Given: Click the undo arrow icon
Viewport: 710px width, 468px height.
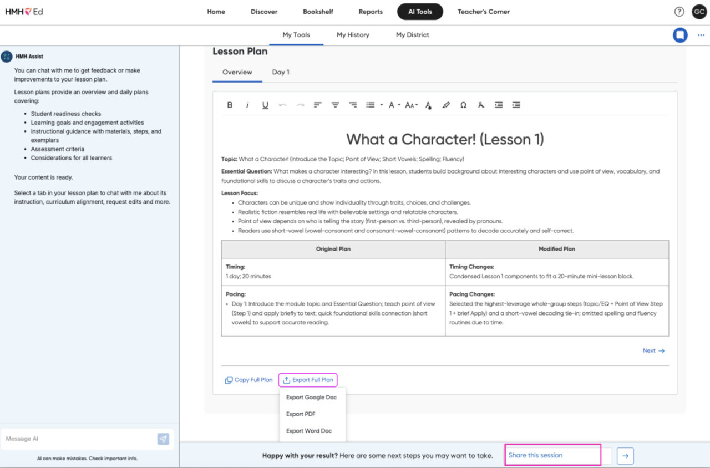Looking at the screenshot, I should click(x=283, y=105).
